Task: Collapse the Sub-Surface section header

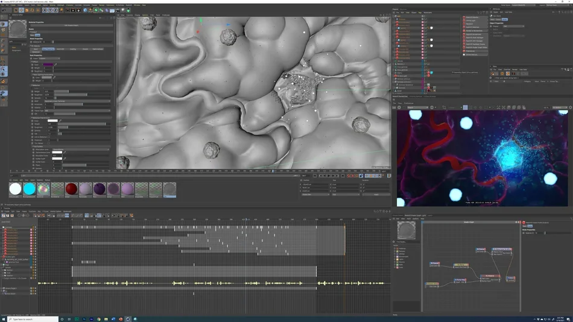Action: point(71,147)
